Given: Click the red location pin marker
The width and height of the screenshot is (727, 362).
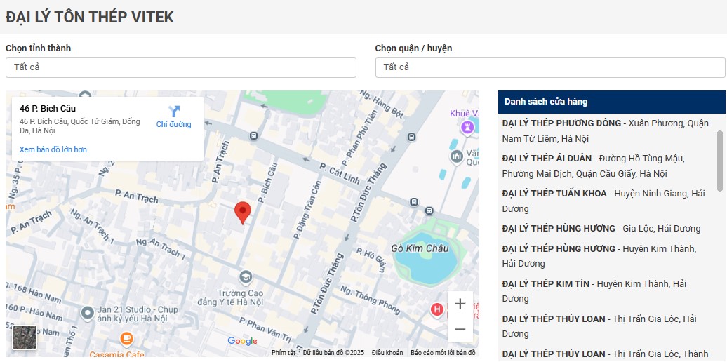Looking at the screenshot, I should click(x=243, y=213).
